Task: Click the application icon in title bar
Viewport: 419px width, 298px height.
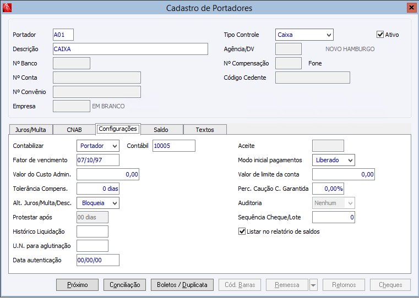Action: click(x=7, y=8)
